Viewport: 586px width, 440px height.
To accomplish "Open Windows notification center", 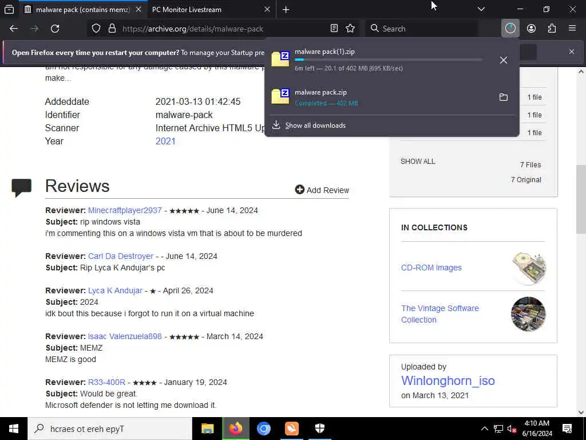I will [x=567, y=429].
